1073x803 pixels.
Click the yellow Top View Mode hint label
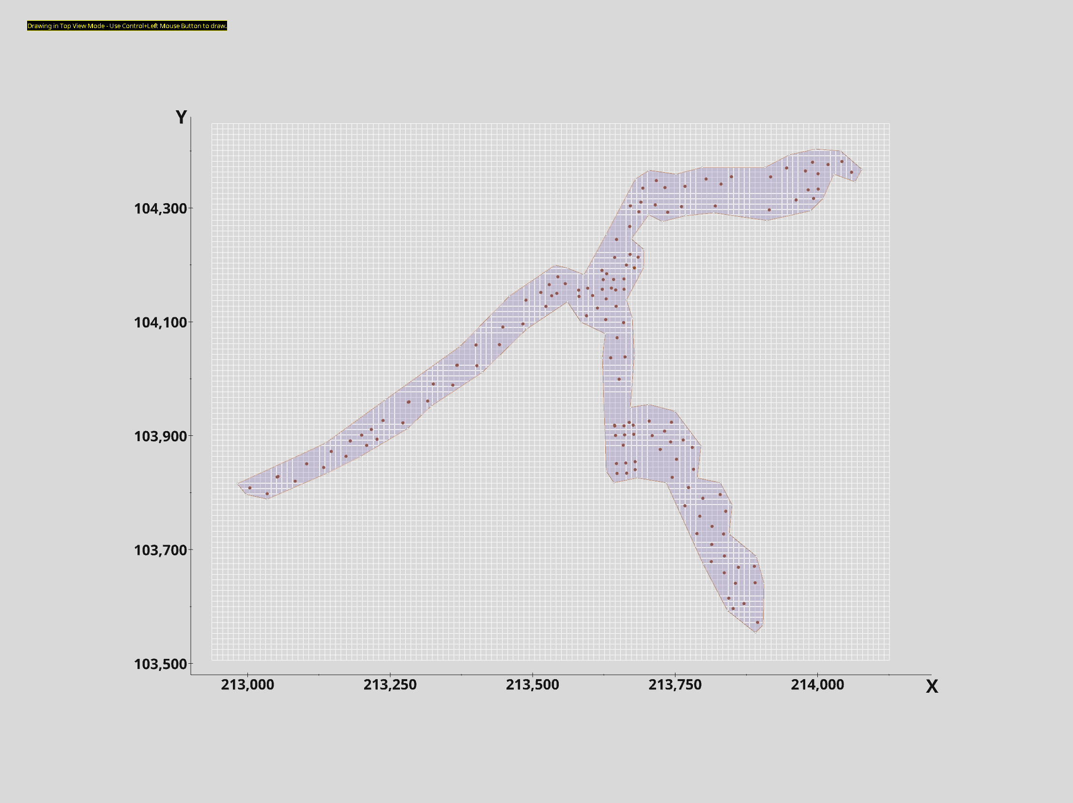coord(126,26)
